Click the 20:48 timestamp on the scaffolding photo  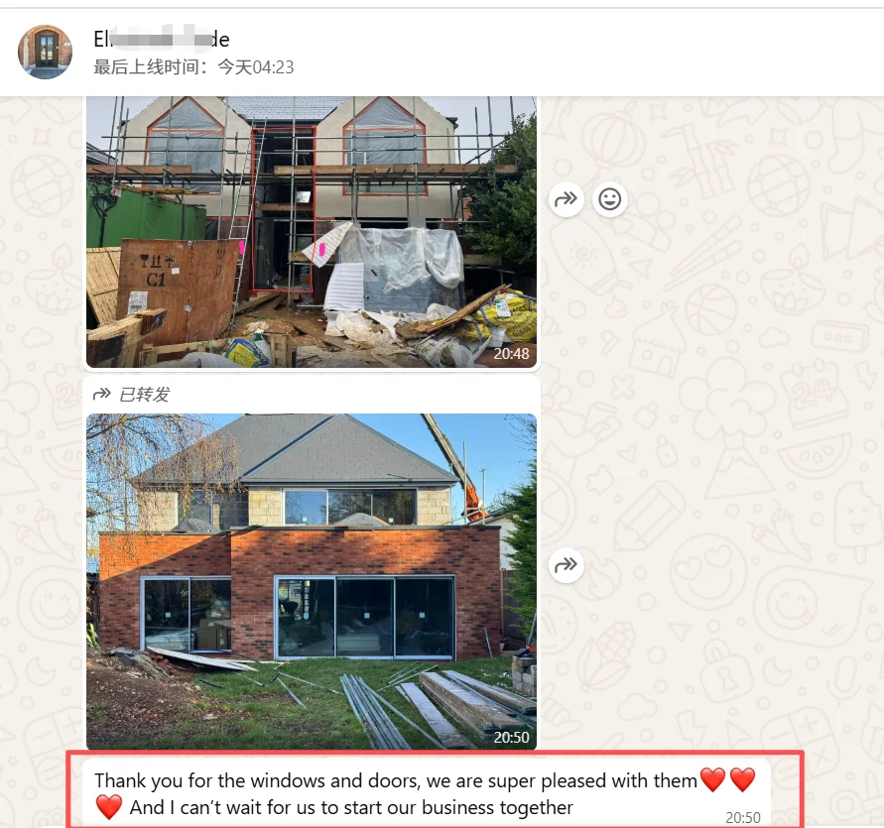tap(511, 353)
